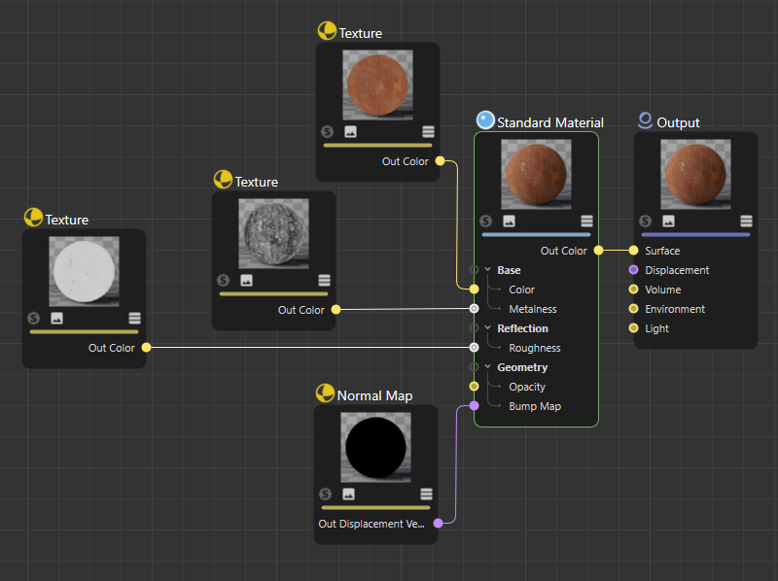Viewport: 778px width, 581px height.
Task: Click the Normal Map node title
Action: [x=374, y=395]
